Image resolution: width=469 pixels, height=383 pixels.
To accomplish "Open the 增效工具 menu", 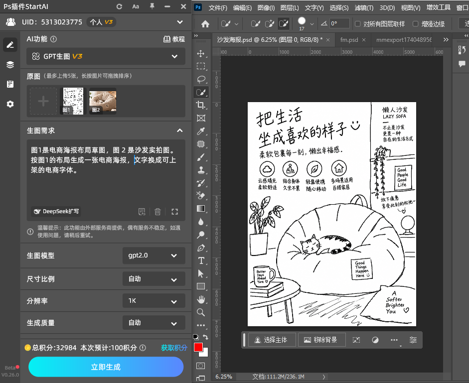I will [438, 8].
